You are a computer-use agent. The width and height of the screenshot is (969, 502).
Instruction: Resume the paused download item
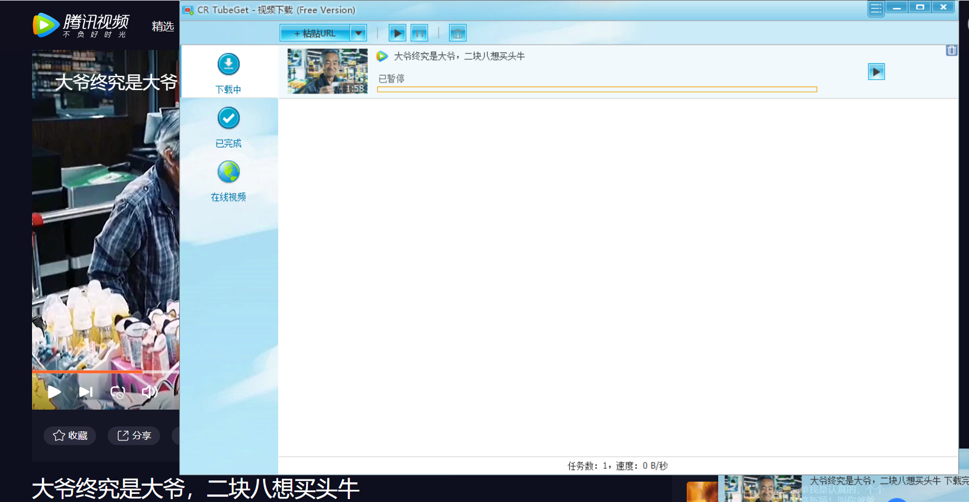click(x=876, y=71)
